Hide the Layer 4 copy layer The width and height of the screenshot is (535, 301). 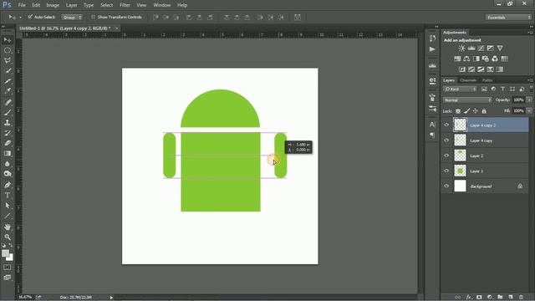446,140
